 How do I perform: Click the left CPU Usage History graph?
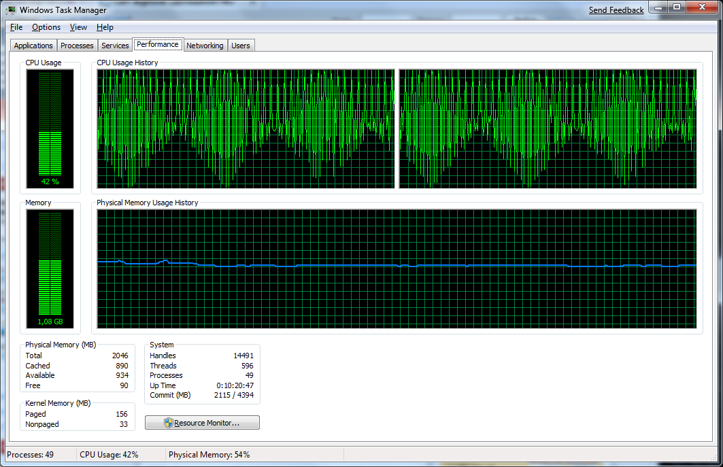click(246, 128)
